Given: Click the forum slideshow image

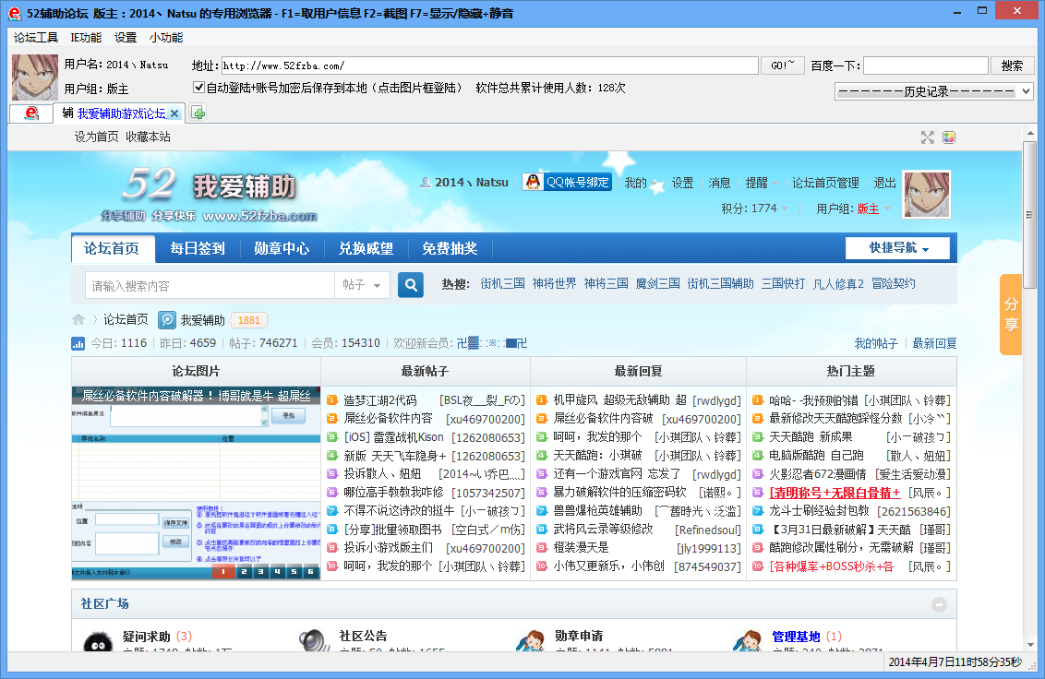Looking at the screenshot, I should pos(196,483).
